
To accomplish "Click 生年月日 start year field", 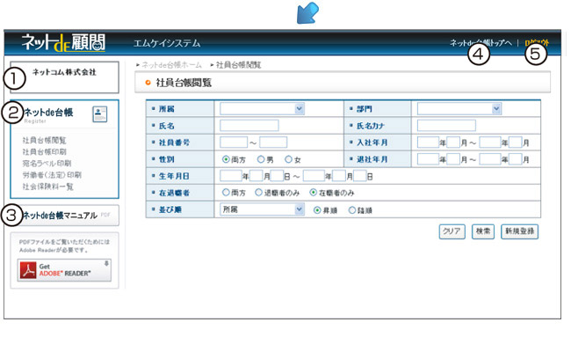I will coord(231,176).
